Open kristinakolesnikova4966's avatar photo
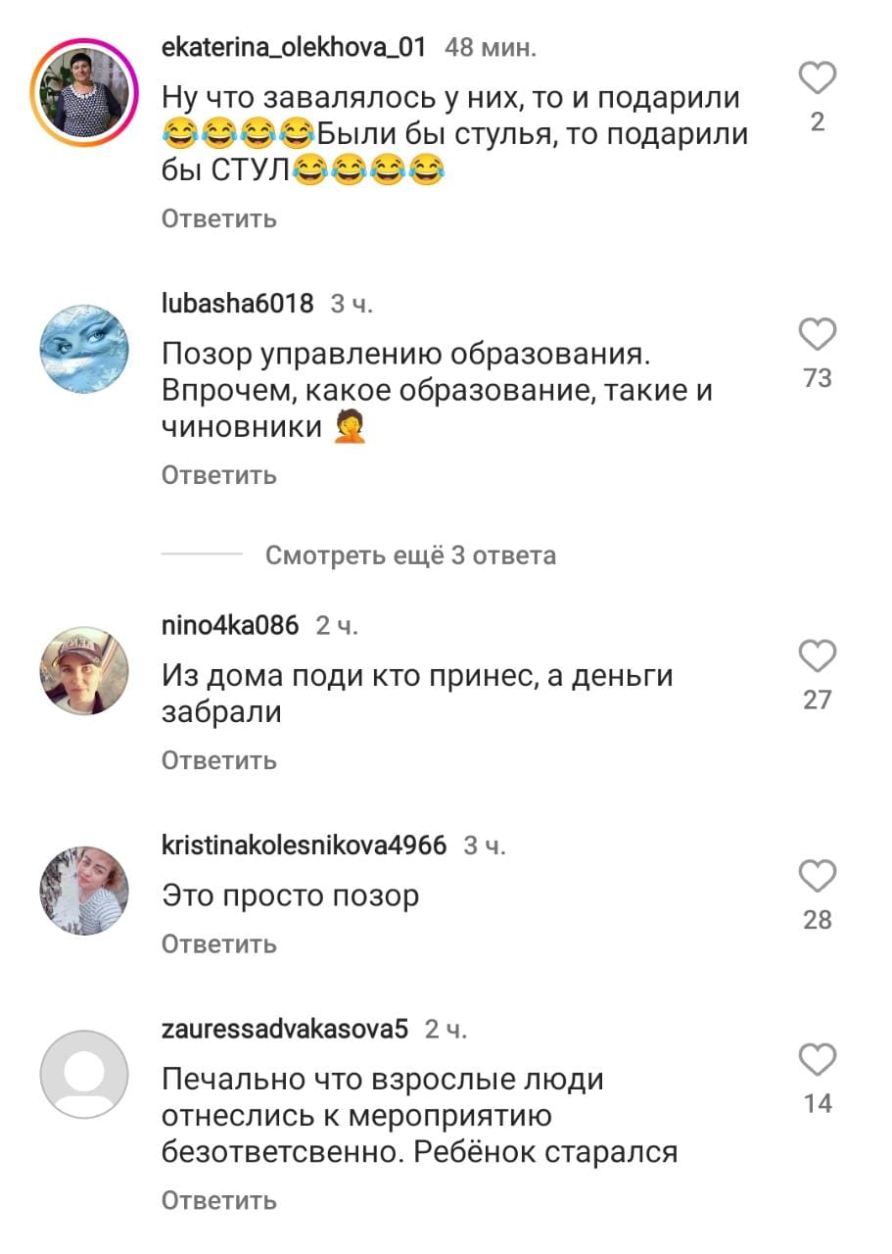The height and width of the screenshot is (1254, 892). pos(84,891)
